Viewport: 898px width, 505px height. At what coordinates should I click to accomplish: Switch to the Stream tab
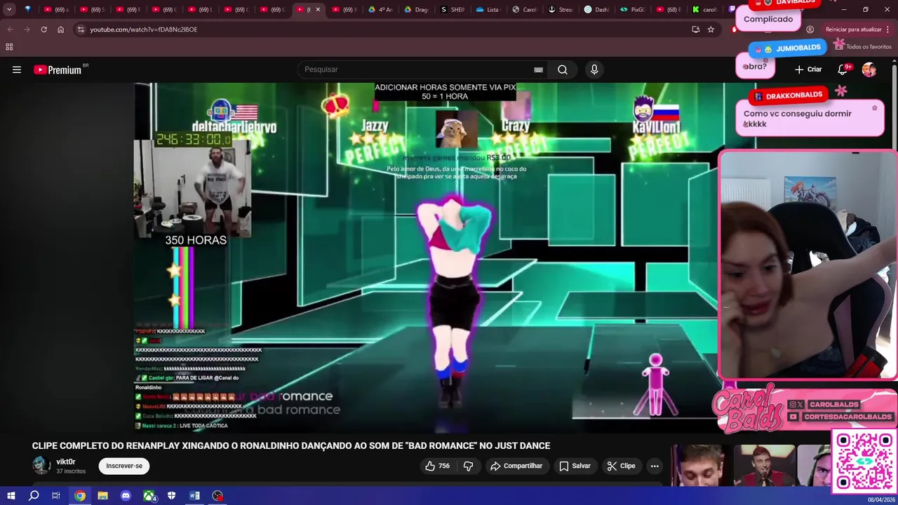coord(561,10)
